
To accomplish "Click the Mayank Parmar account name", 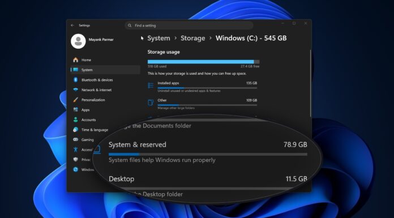I will (x=101, y=40).
